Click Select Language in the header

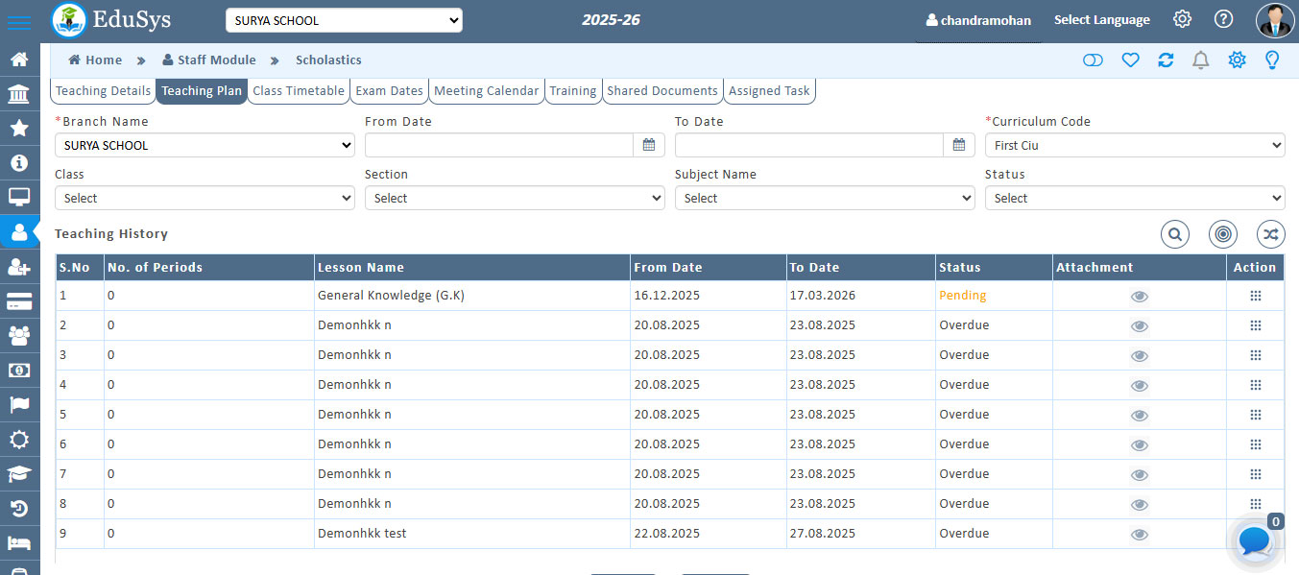(x=1101, y=20)
